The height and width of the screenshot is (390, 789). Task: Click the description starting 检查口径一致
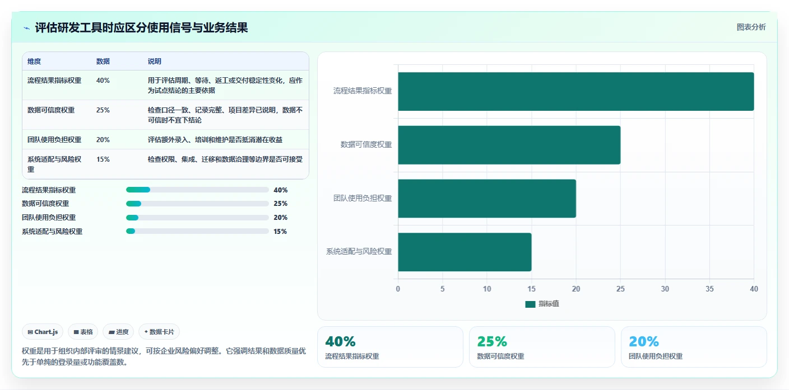coord(225,115)
